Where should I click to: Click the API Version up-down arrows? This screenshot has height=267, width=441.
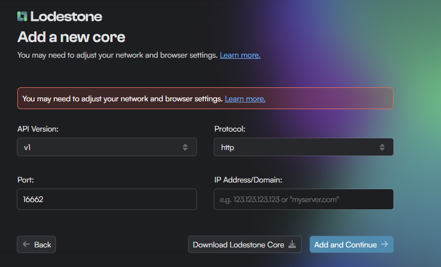point(185,147)
